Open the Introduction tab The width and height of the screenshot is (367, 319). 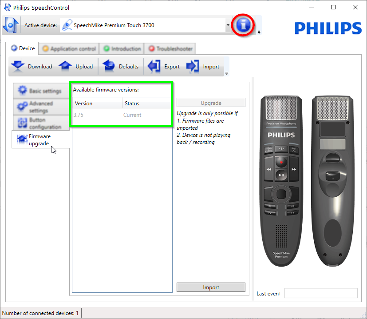pyautogui.click(x=122, y=49)
